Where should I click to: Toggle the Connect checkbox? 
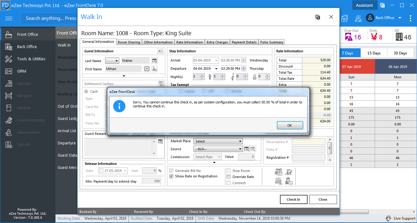[x=228, y=183]
